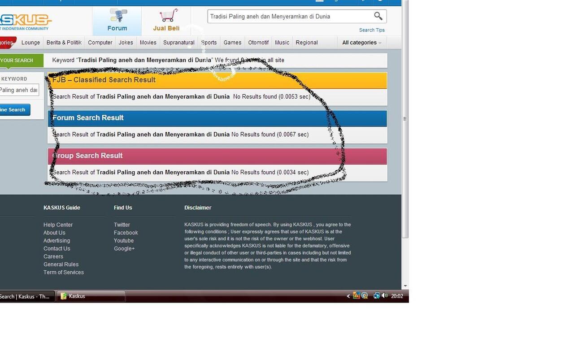
Task: Click the scrollbar down arrow
Action: coord(405,286)
